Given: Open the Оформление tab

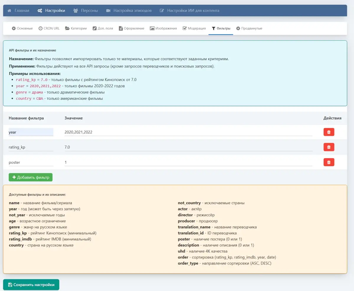Looking at the screenshot, I should (x=132, y=28).
